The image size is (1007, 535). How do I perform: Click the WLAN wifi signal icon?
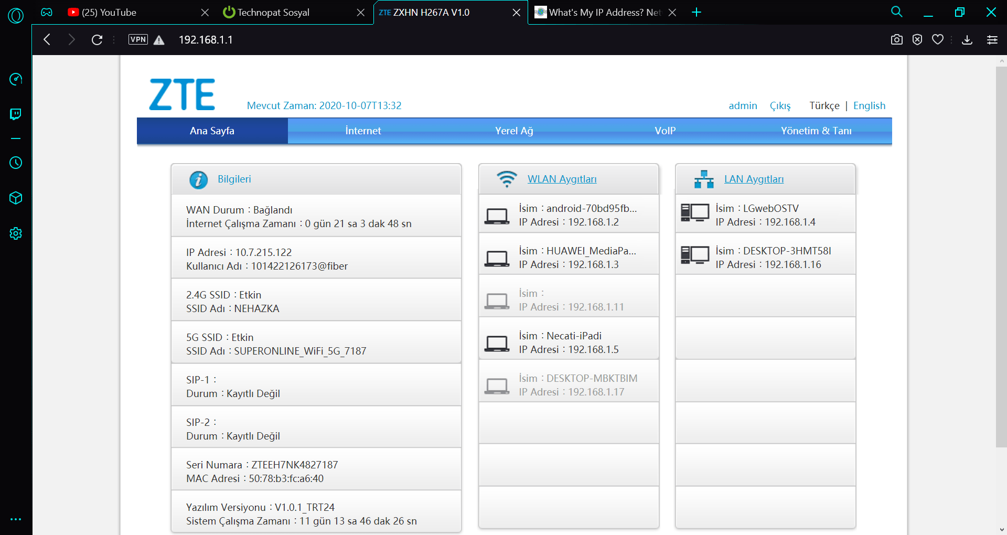[507, 179]
